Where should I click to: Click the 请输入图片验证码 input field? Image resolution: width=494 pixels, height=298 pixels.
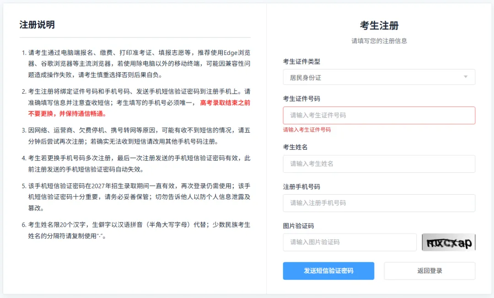350,242
